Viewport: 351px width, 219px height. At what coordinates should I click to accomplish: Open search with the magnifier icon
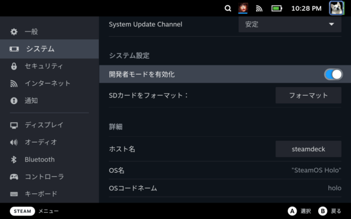[x=228, y=9]
